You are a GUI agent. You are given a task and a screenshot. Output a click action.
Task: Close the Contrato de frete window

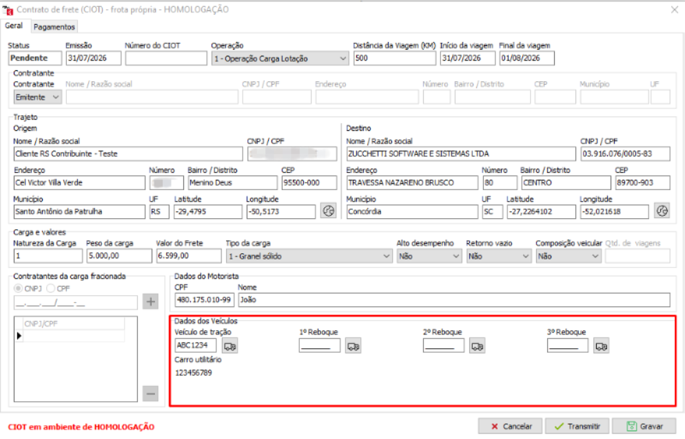[675, 10]
